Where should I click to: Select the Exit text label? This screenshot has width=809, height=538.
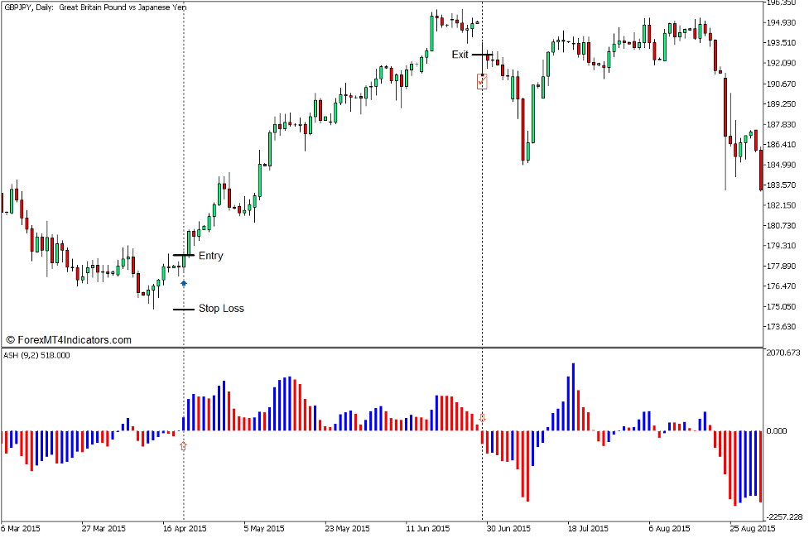pos(460,55)
